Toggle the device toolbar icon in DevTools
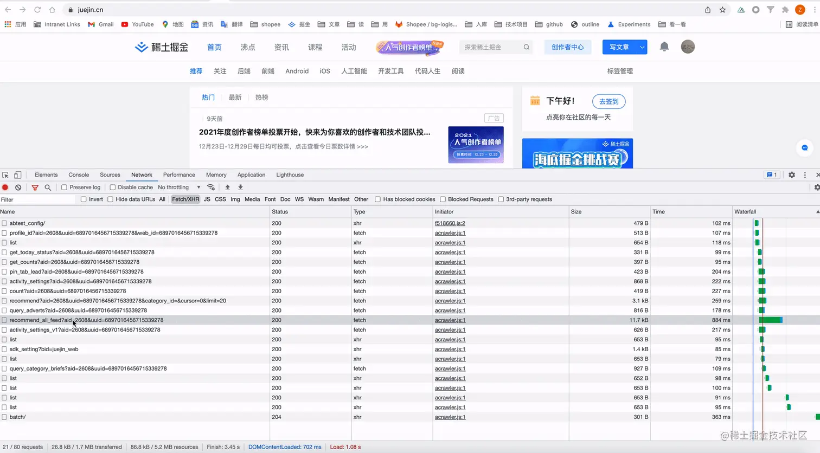 coord(18,175)
